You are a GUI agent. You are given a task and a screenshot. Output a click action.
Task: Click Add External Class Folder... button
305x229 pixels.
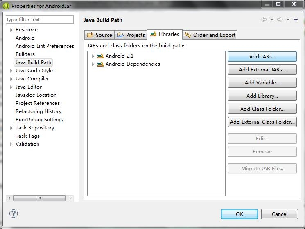(262, 122)
